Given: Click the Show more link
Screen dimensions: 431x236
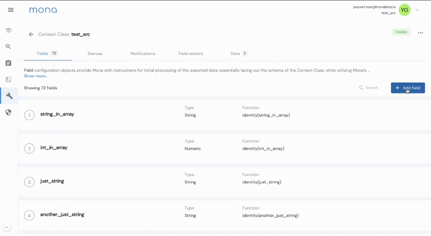Looking at the screenshot, I should pos(36,76).
